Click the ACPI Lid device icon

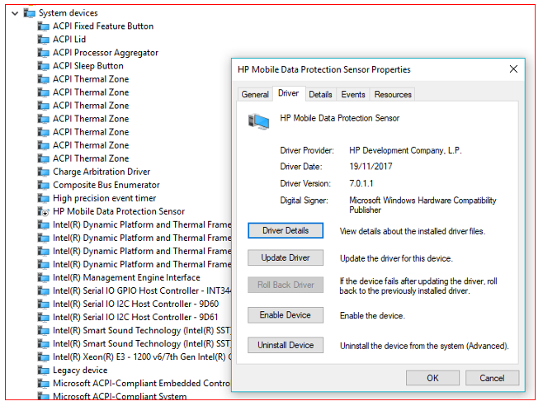[43, 40]
